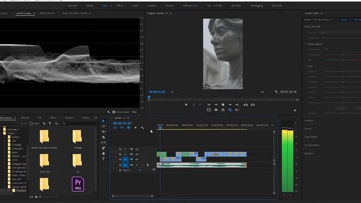Expand the Color Wheels section
Screen dimensions: 361x203
[311, 137]
